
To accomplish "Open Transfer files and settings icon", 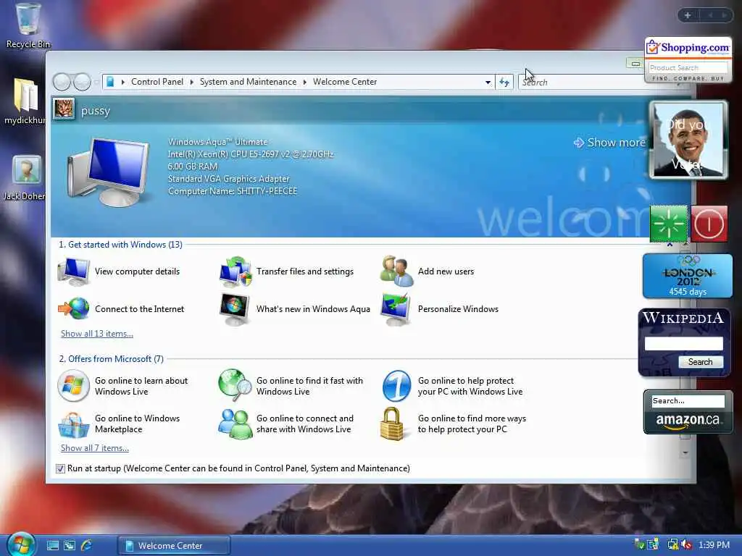I will click(235, 272).
